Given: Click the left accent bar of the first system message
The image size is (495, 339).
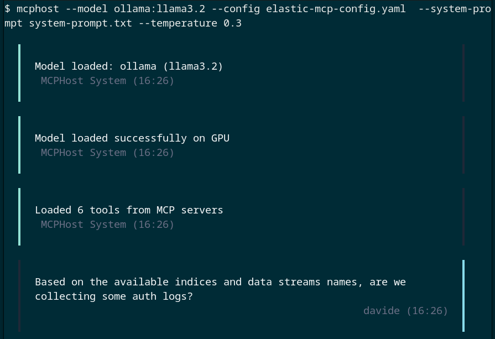Looking at the screenshot, I should click(19, 73).
